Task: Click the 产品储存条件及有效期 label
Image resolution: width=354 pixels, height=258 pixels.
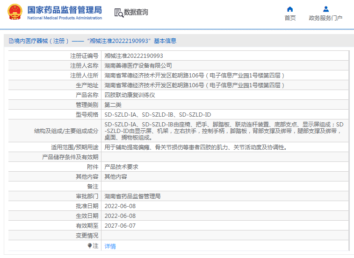Action: tap(70, 157)
